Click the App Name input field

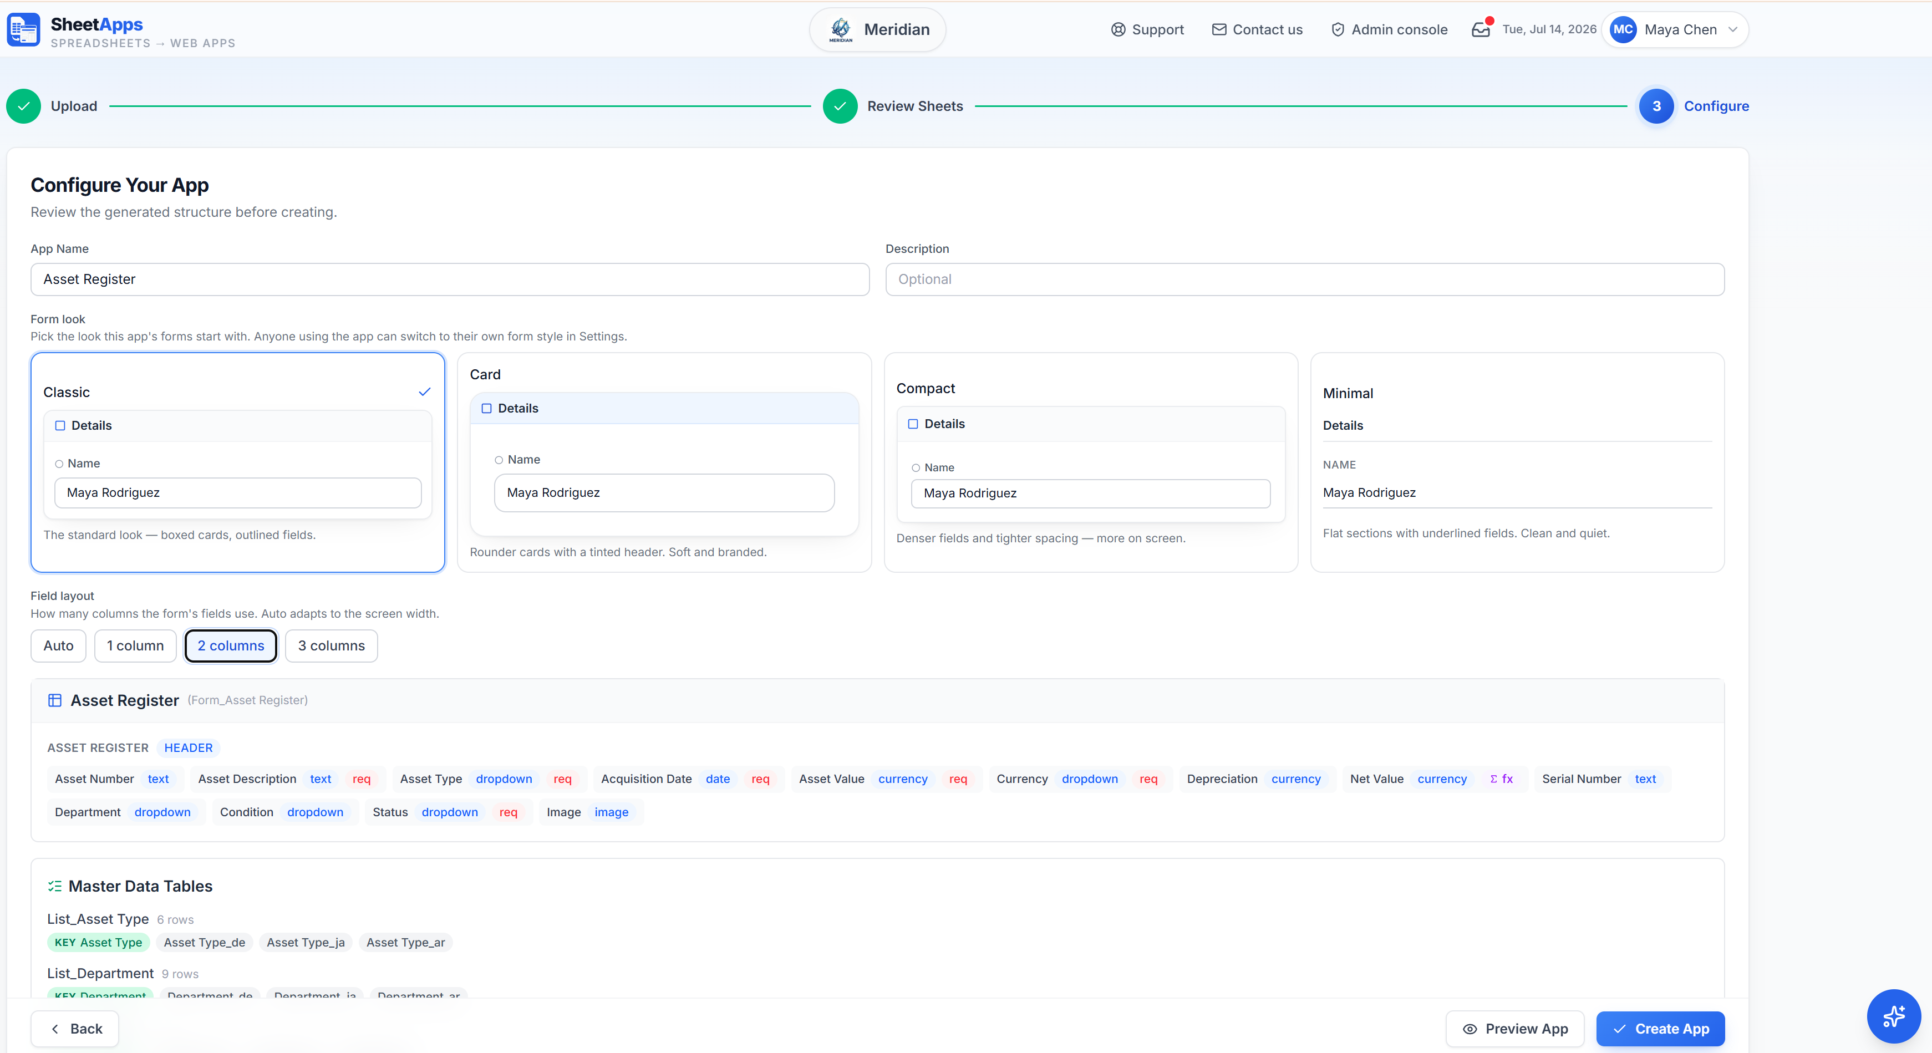(450, 279)
